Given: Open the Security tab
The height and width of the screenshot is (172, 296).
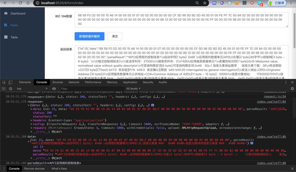Looking at the screenshot, I should point(148,82).
